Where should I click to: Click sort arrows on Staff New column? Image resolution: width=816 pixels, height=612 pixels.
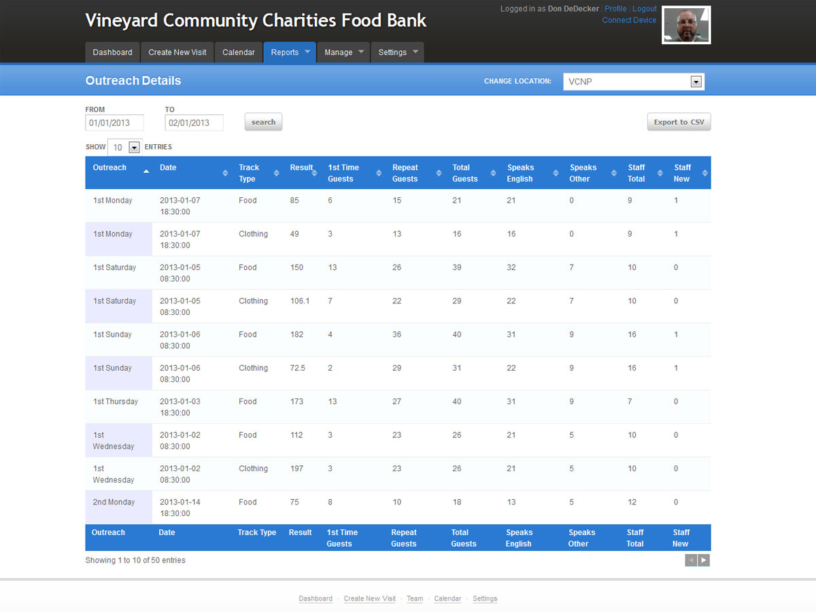coord(704,173)
